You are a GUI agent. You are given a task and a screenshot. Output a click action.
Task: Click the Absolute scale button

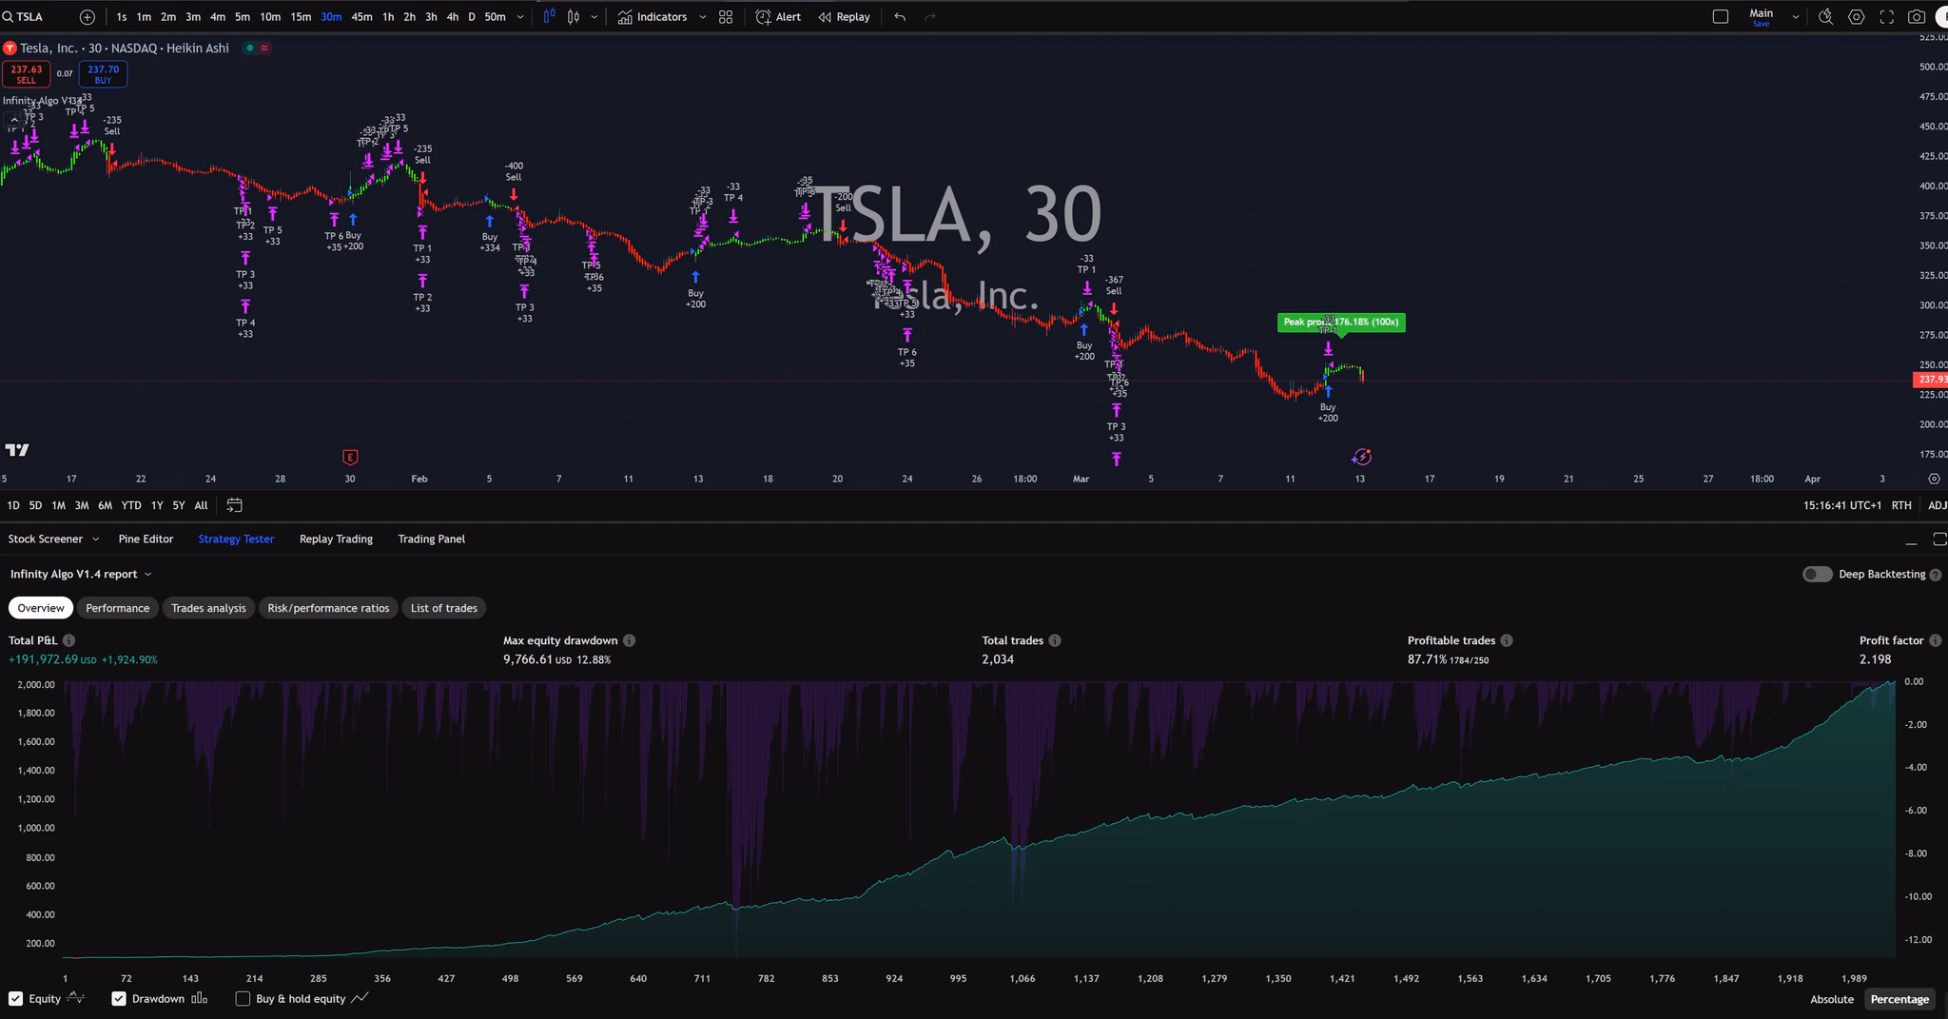pos(1831,999)
